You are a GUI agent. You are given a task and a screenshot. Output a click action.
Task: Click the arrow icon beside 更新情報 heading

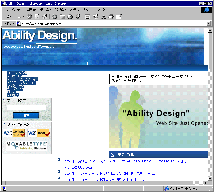pyautogui.click(x=112, y=155)
